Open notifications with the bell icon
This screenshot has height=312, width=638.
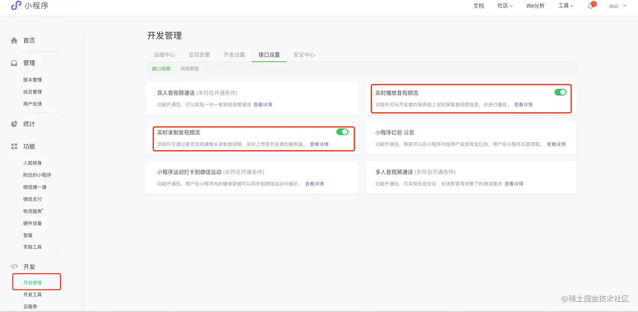point(590,6)
